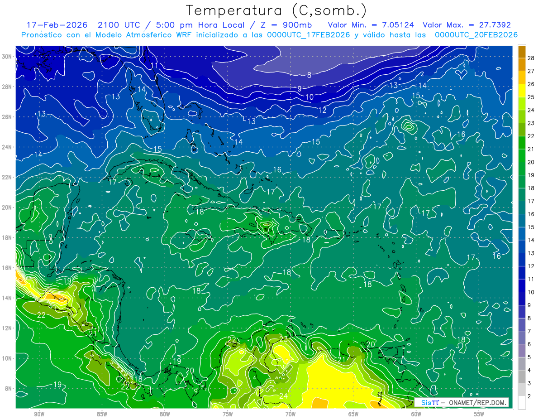Click the map contour label 11
This screenshot has width=543, height=420.
pos(154,66)
